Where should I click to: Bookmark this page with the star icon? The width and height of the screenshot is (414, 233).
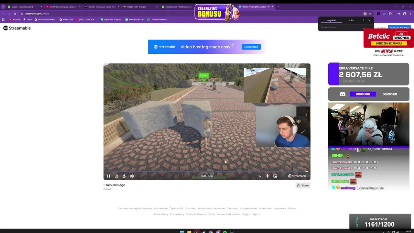pos(370,14)
